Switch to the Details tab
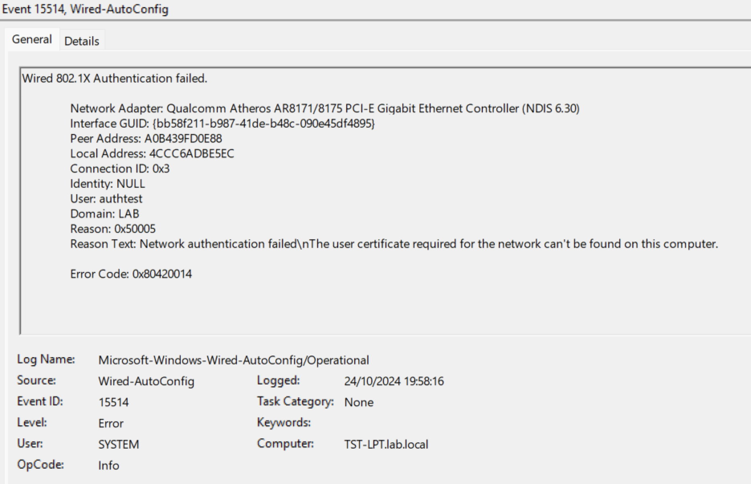 pos(82,41)
